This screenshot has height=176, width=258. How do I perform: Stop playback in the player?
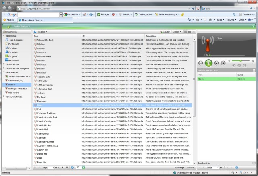coord(223,63)
